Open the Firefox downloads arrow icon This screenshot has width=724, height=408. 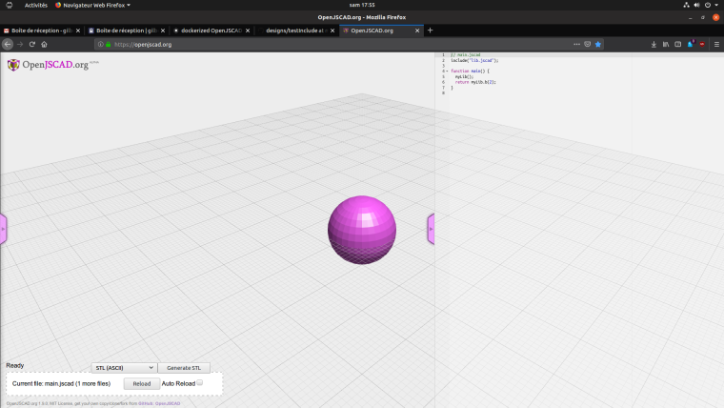click(x=654, y=45)
